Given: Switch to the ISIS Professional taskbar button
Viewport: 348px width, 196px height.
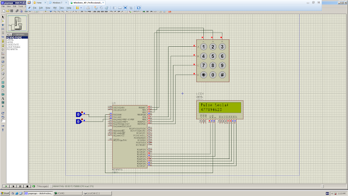Looking at the screenshot, I should pos(39,193).
